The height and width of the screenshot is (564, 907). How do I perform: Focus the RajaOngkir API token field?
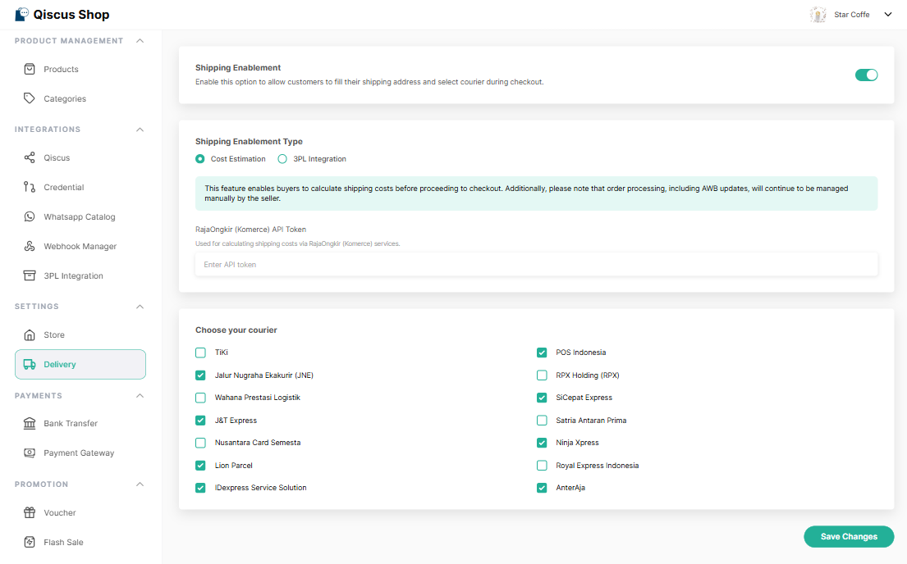click(536, 265)
